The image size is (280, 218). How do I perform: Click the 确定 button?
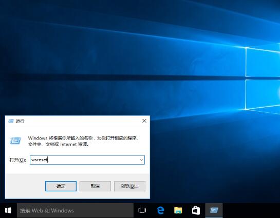61,186
